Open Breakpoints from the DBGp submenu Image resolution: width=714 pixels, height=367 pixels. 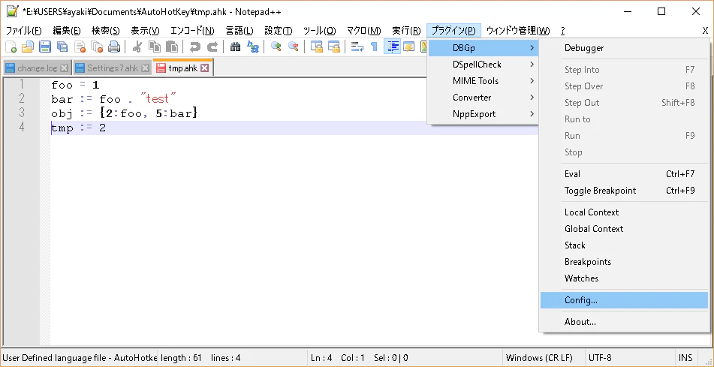(x=625, y=262)
